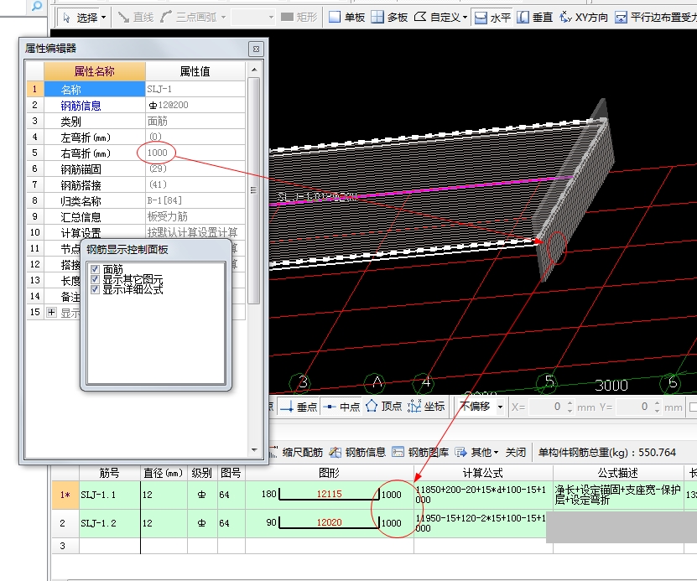Click the 12020 length in shape diagram

click(x=329, y=522)
